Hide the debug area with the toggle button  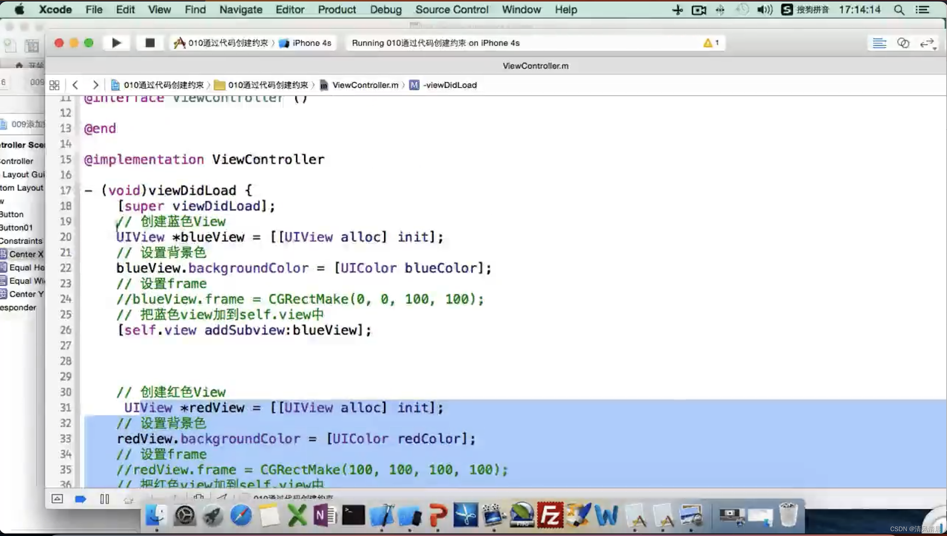[x=57, y=499]
